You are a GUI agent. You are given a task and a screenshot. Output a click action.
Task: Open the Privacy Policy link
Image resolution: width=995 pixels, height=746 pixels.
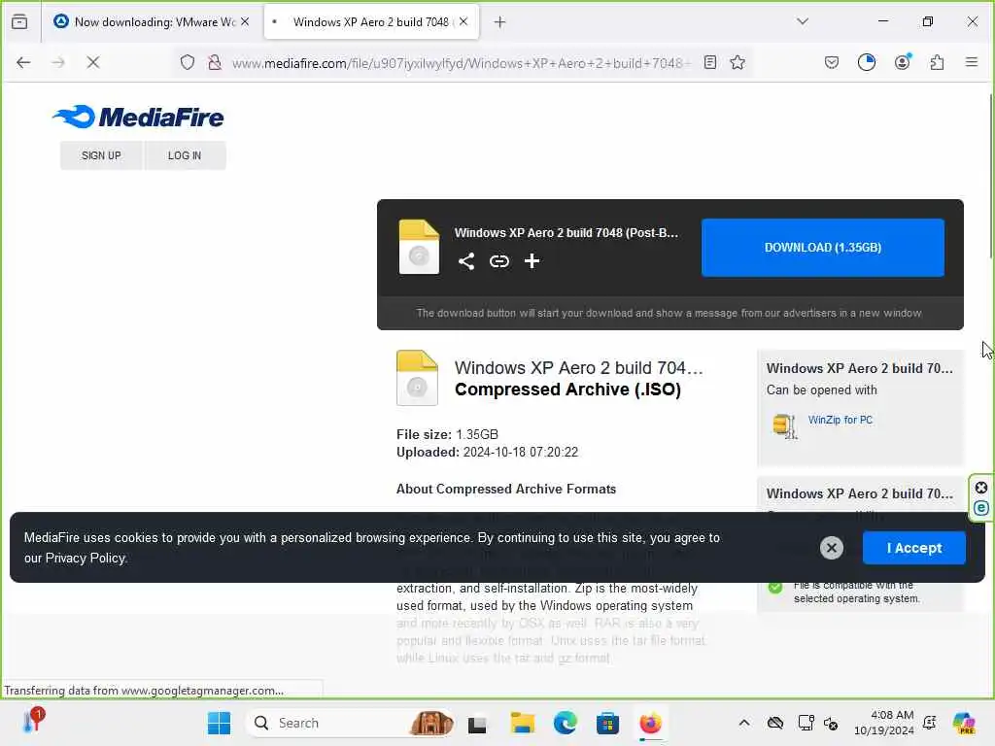pyautogui.click(x=86, y=559)
